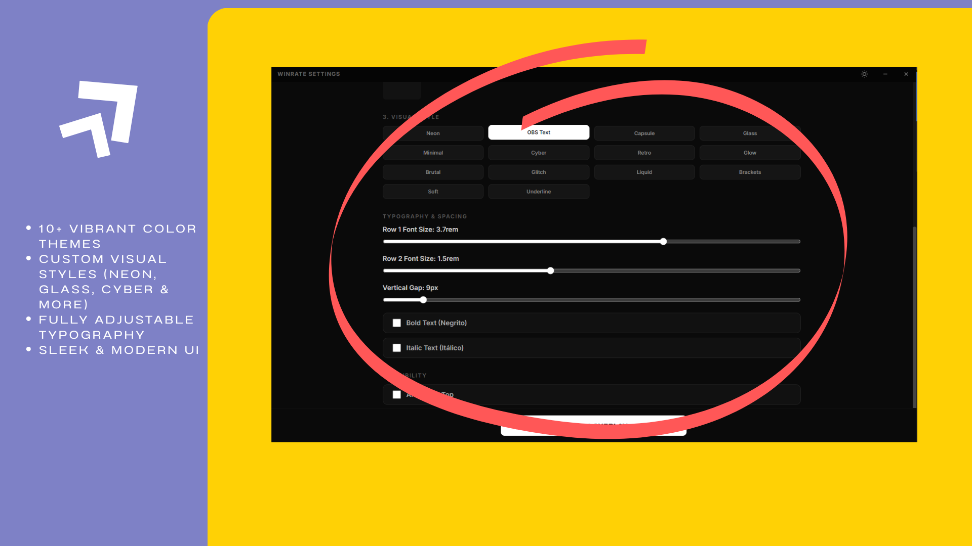The height and width of the screenshot is (546, 972).
Task: Toggle the light/dark theme sun icon
Action: coord(864,74)
